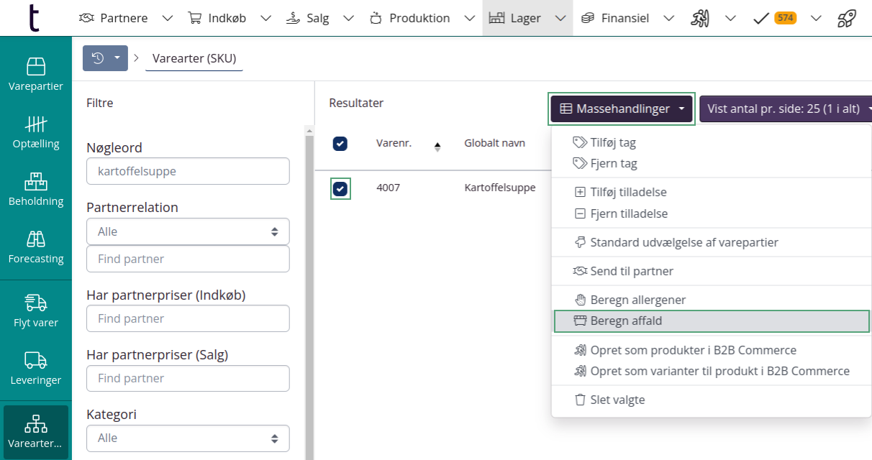872x460 pixels.
Task: Click the rocket icon in top bar
Action: [x=847, y=19]
